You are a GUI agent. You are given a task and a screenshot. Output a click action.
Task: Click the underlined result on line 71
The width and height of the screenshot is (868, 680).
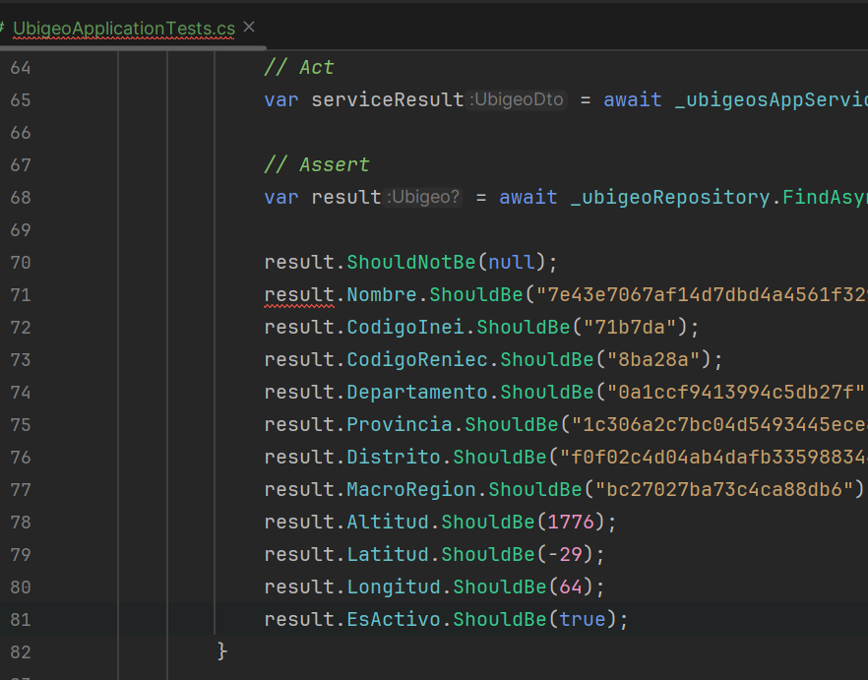click(299, 295)
